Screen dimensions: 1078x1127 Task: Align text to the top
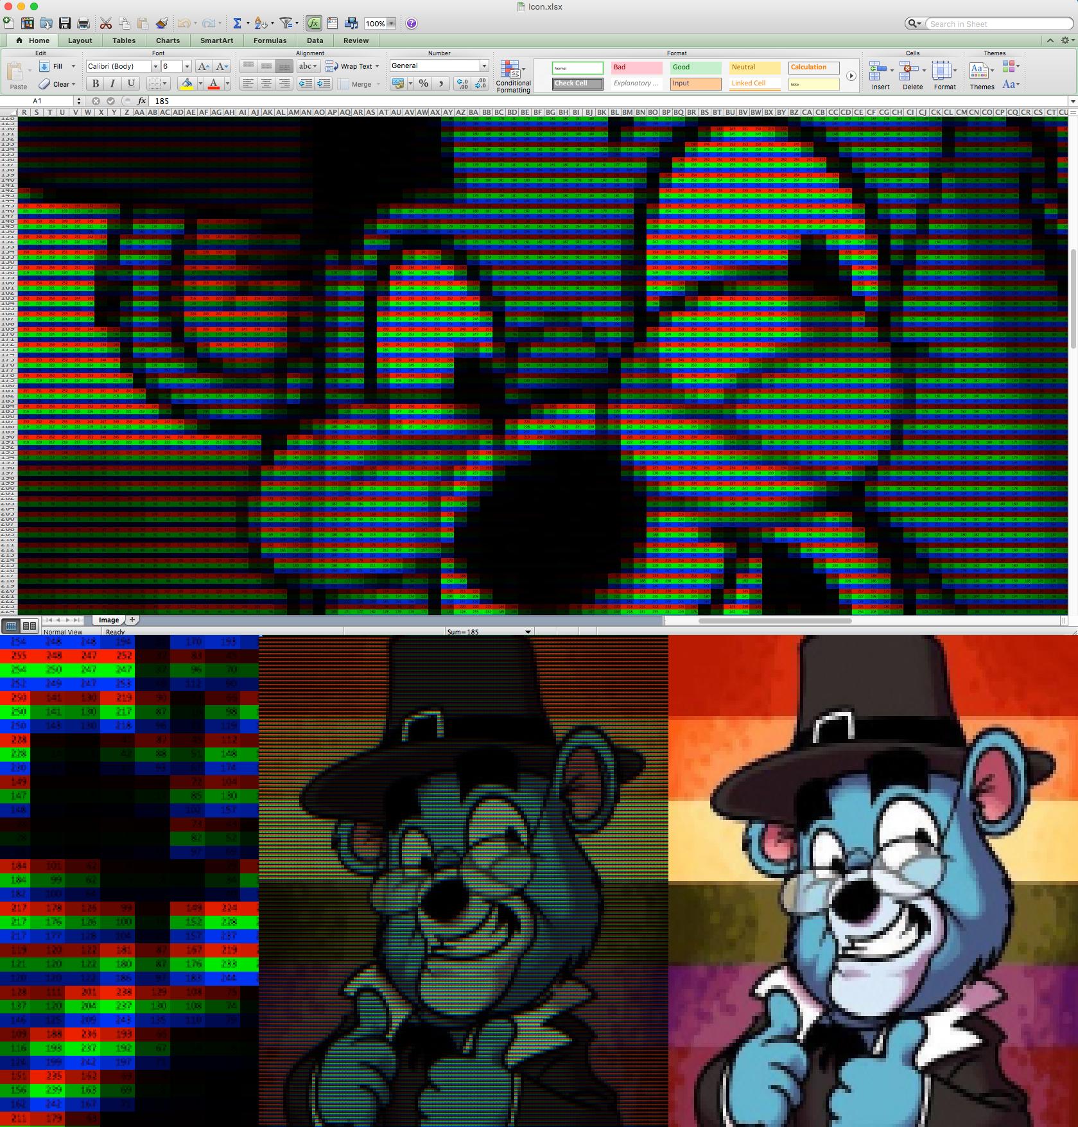click(x=248, y=66)
